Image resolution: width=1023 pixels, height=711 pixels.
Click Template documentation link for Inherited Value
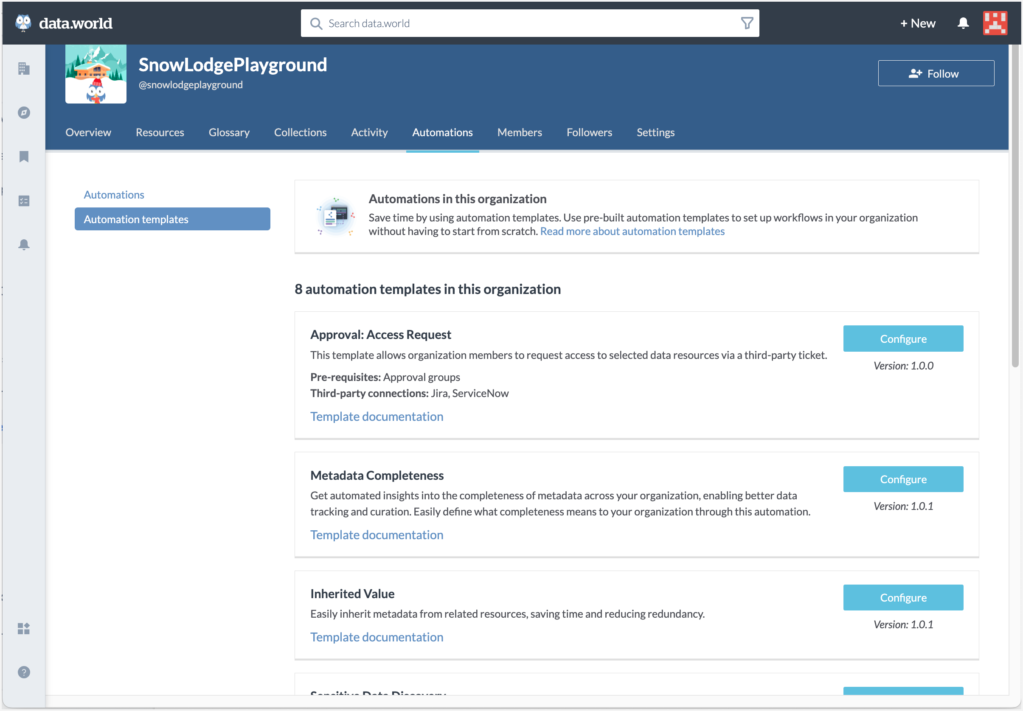[x=377, y=637]
